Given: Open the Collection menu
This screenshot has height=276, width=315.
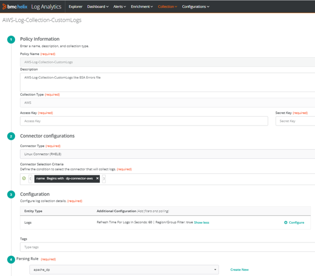Looking at the screenshot, I should (167, 7).
